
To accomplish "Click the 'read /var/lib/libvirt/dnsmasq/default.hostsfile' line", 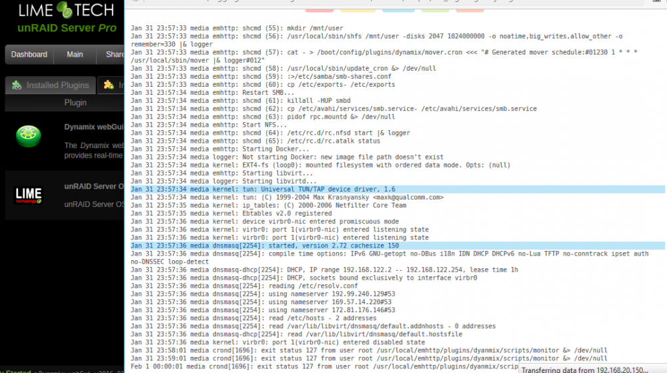I will click(296, 335).
